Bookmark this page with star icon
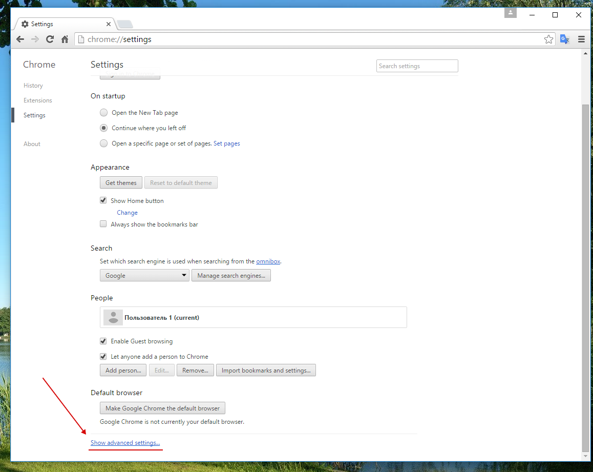Viewport: 593px width, 472px height. (548, 39)
